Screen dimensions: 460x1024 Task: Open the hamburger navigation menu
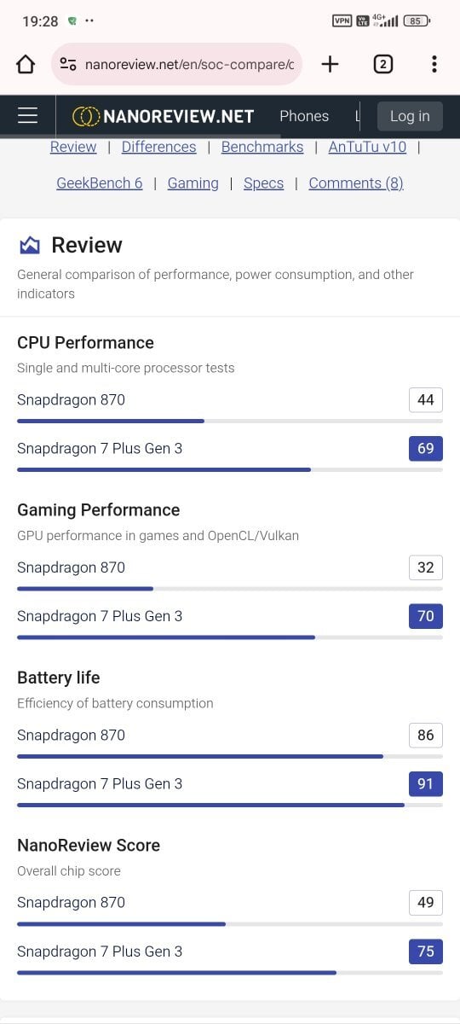(28, 116)
